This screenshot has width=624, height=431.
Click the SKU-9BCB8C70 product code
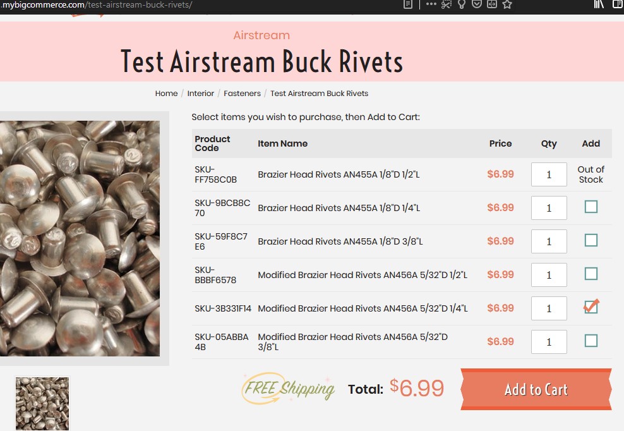(x=222, y=208)
